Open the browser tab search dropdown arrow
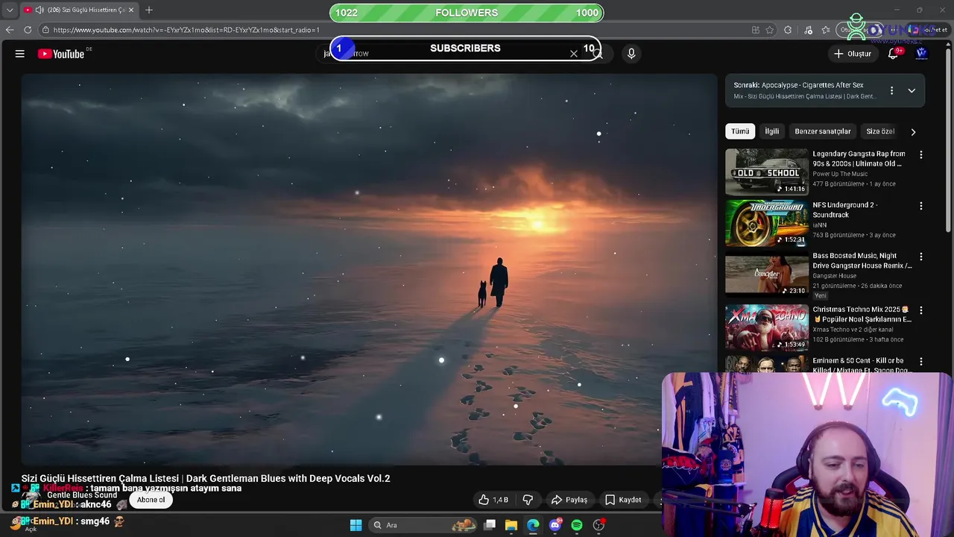The height and width of the screenshot is (537, 954). (10, 10)
